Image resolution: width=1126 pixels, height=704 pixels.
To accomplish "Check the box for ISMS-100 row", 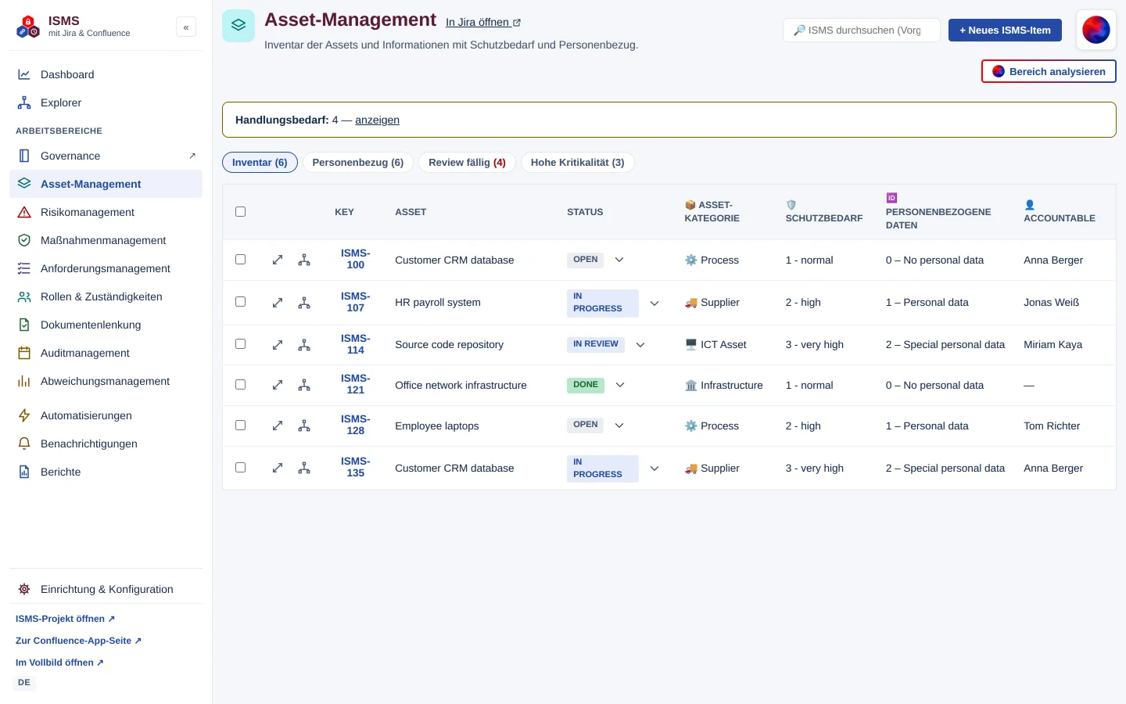I will tap(241, 260).
